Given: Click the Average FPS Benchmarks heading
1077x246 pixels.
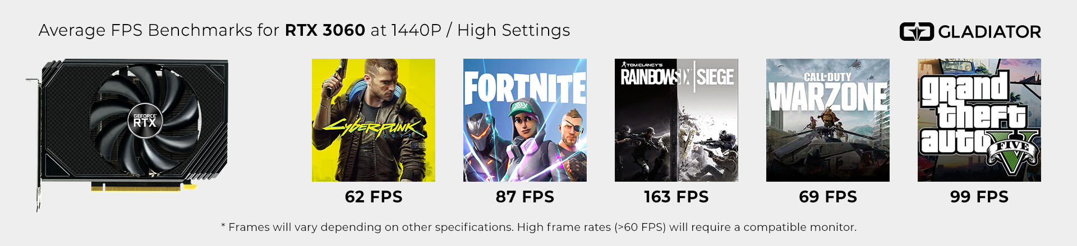Looking at the screenshot, I should [305, 30].
